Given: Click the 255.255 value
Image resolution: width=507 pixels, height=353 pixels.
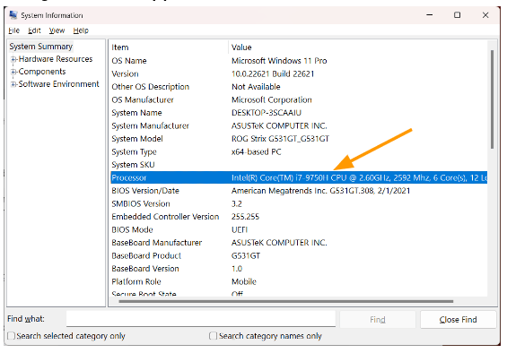Looking at the screenshot, I should [x=245, y=217].
